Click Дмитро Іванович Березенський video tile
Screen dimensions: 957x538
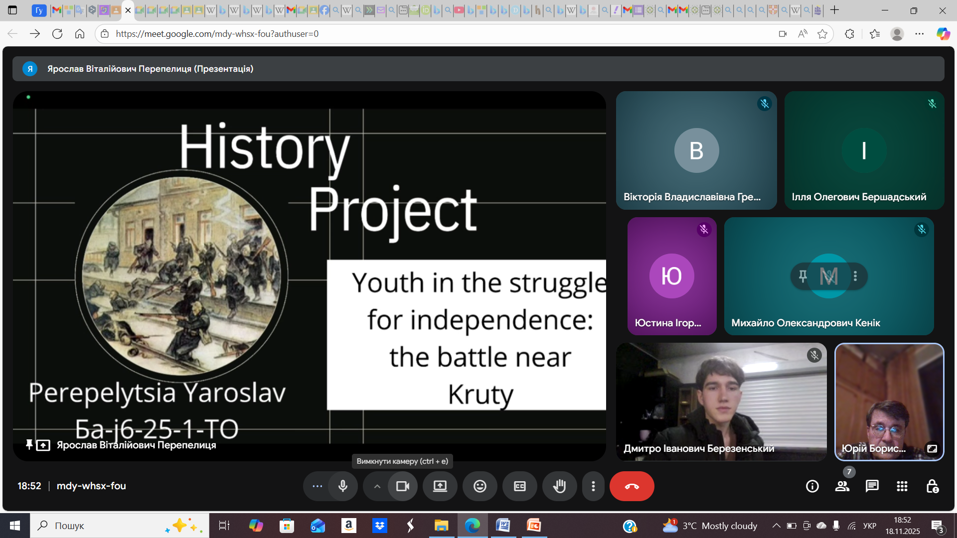[x=721, y=402]
